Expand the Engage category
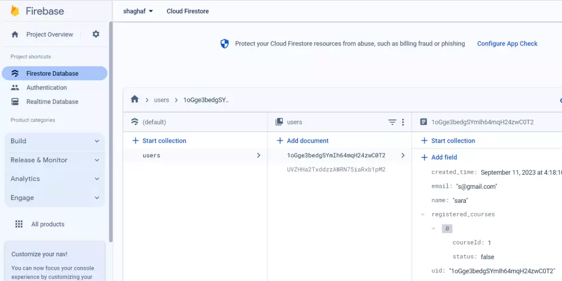This screenshot has width=562, height=281. pos(55,197)
